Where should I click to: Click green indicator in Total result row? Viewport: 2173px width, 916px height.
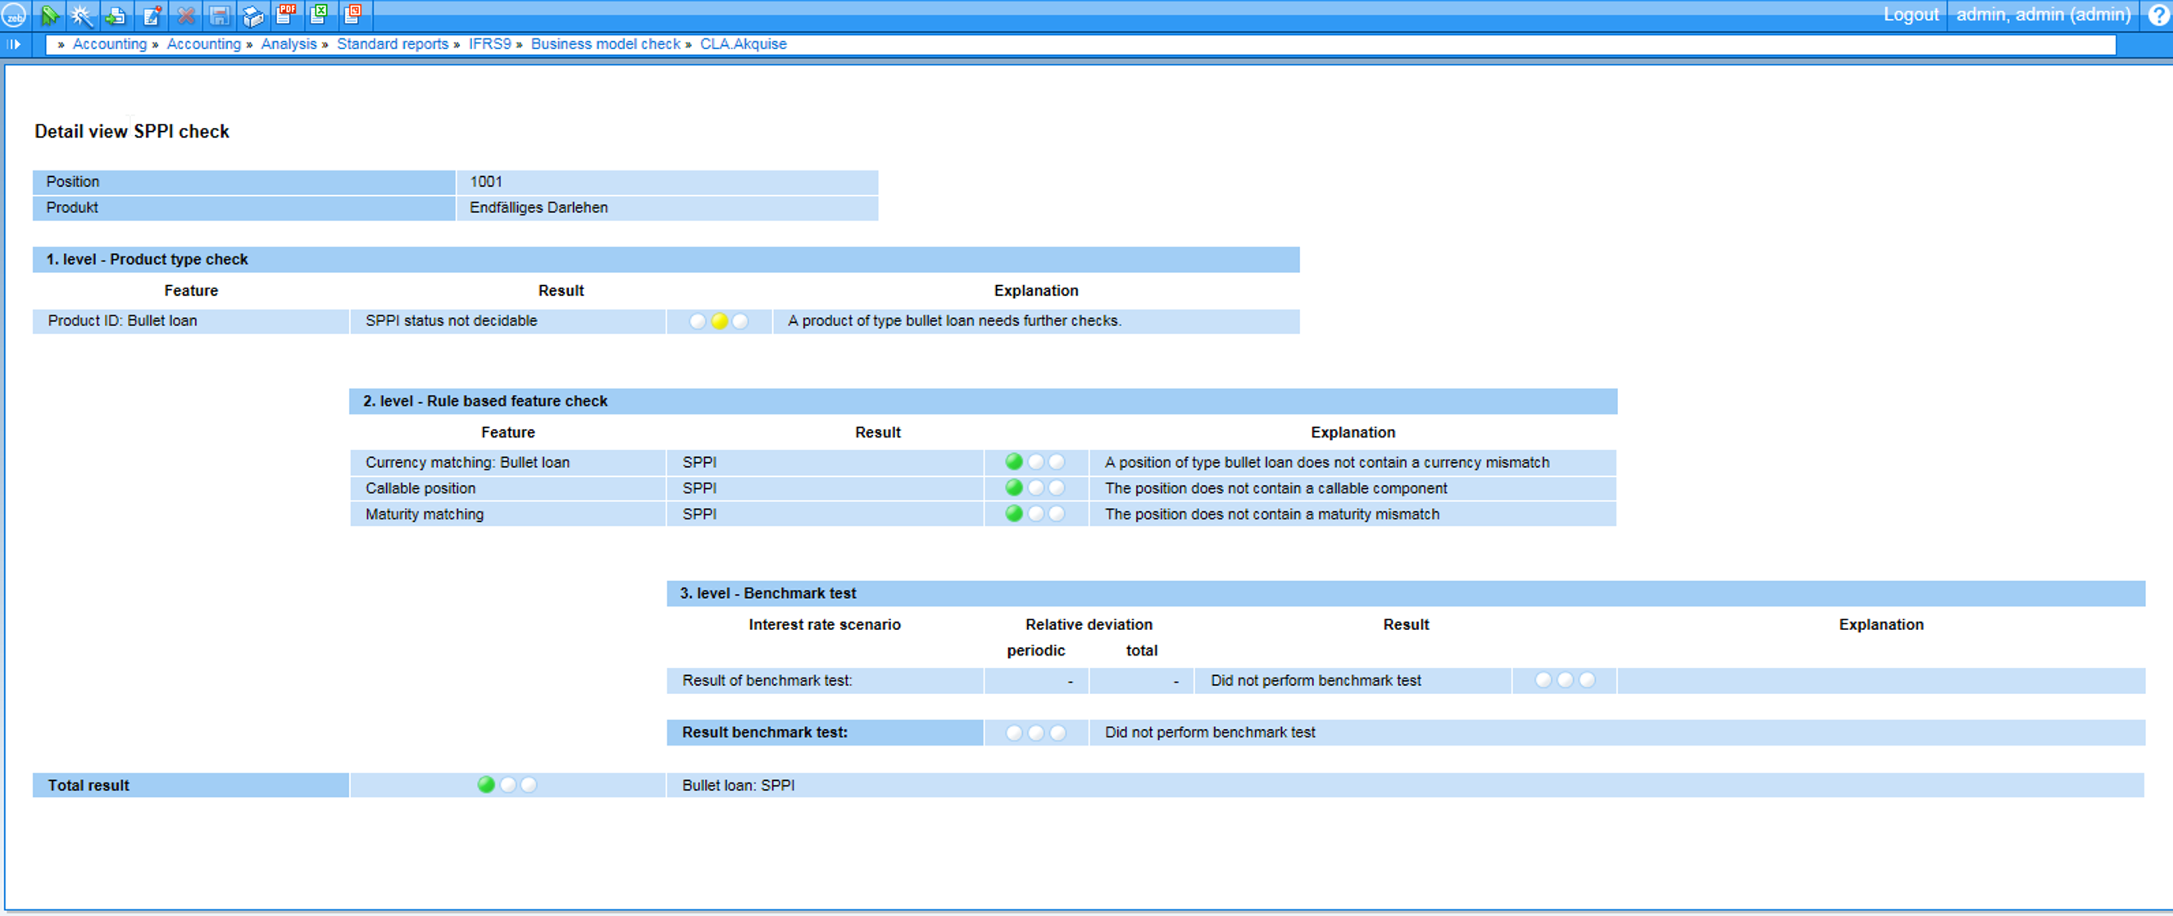click(x=486, y=784)
